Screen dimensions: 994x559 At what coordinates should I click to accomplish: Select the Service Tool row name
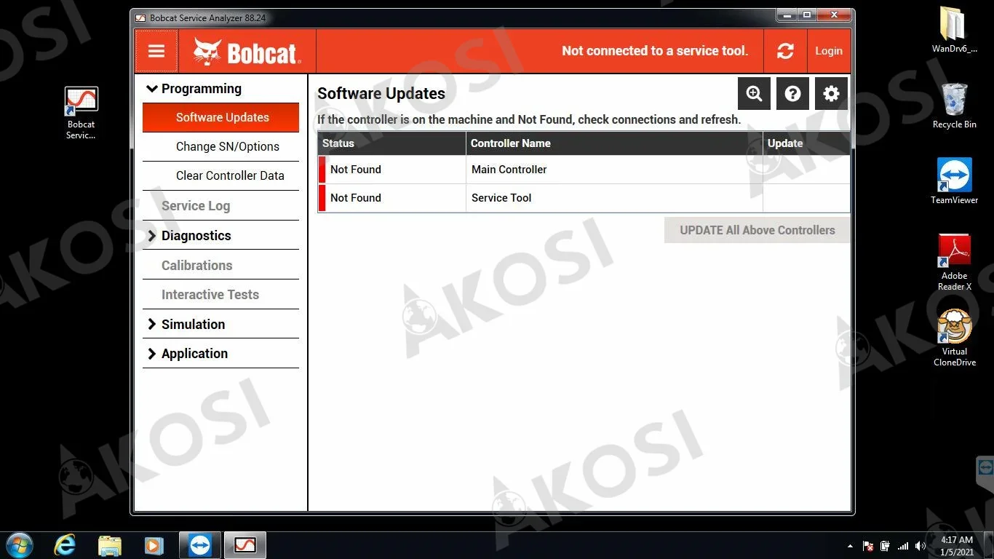(501, 198)
